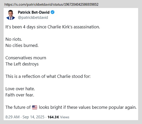The image size is (142, 124).
Task: Open Patrick Bet-David's profile avatar
Action: point(11,15)
